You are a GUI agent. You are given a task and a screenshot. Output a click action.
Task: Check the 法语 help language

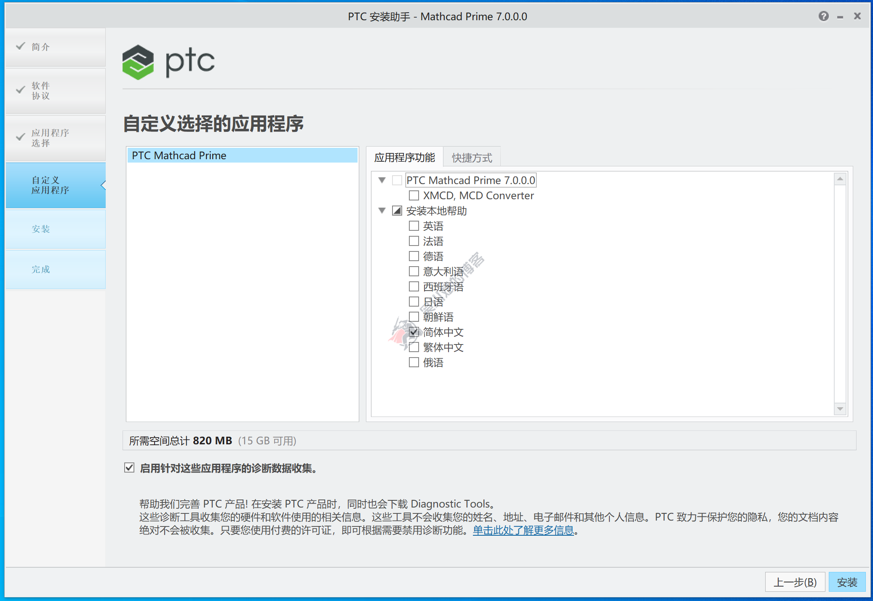tap(414, 241)
